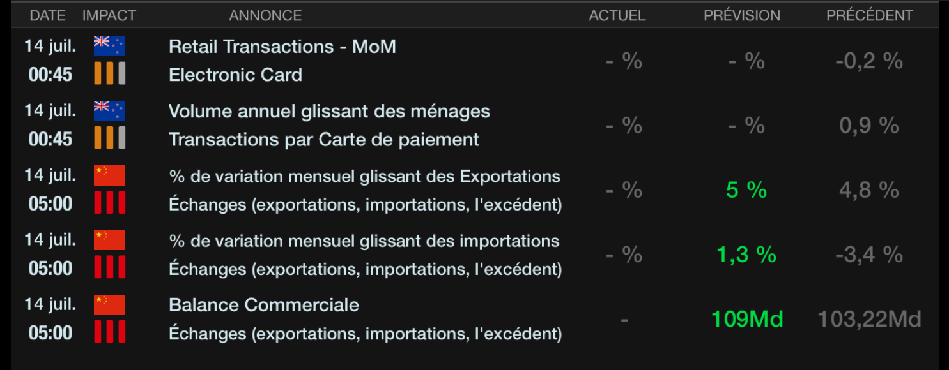
Task: Open the Balance Commerciale announcement
Action: point(263,305)
